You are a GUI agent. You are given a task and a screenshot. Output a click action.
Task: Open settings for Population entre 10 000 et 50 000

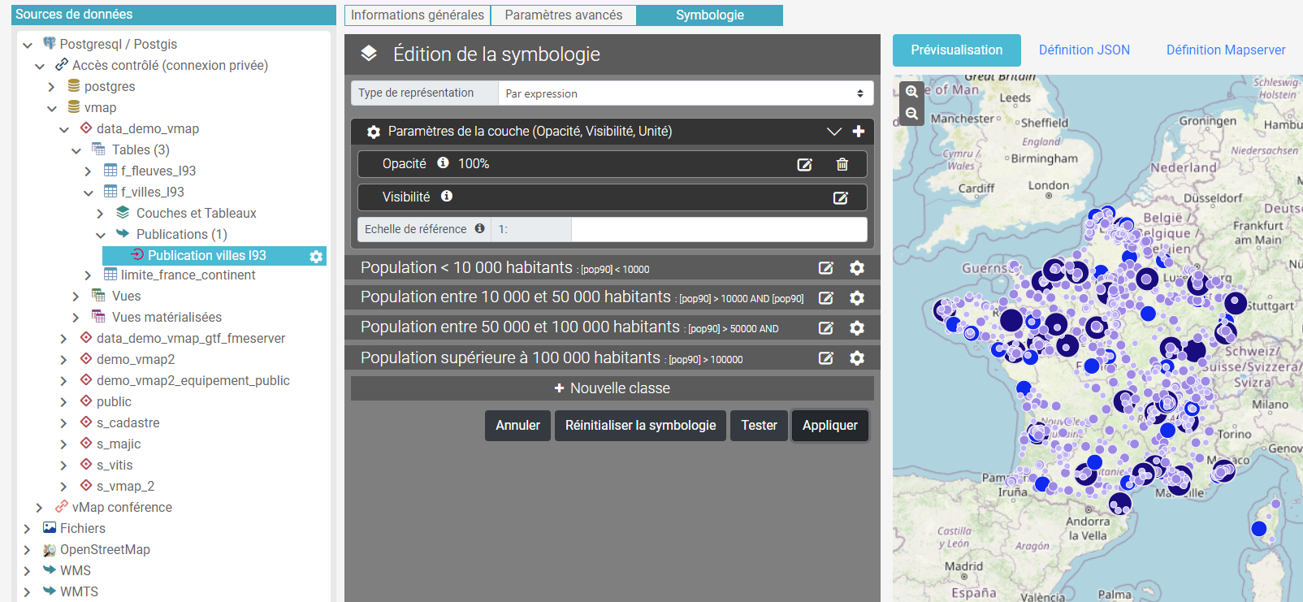click(x=857, y=298)
